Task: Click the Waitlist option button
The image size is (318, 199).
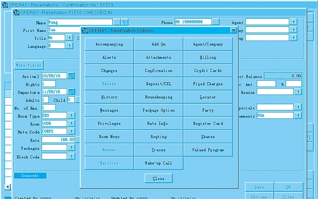Action: [x=109, y=163]
